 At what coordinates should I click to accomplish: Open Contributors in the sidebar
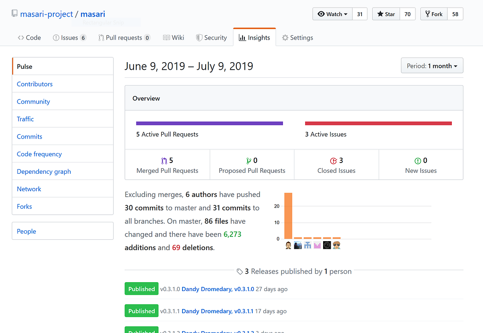[x=63, y=84]
